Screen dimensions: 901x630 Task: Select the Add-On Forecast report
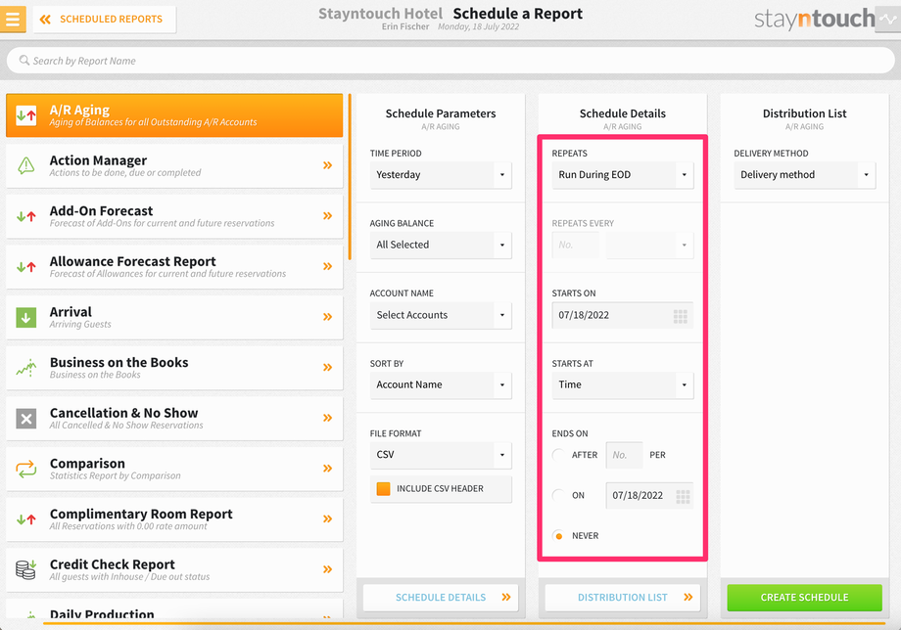[174, 216]
